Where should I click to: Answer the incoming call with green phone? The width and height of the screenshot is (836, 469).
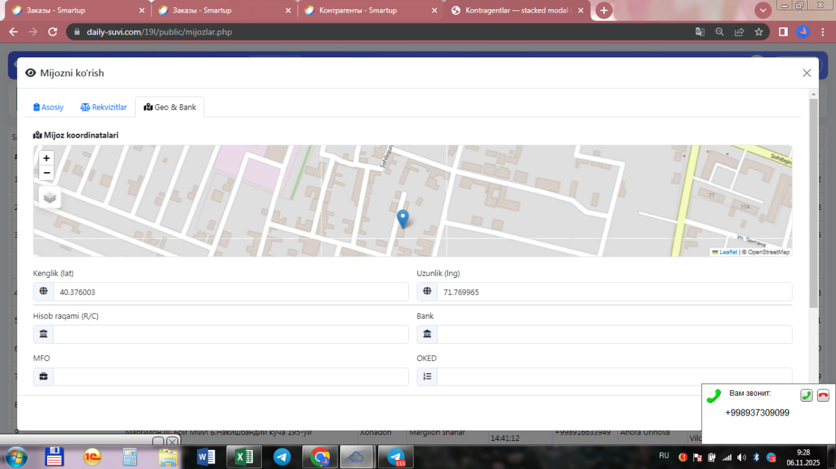807,395
